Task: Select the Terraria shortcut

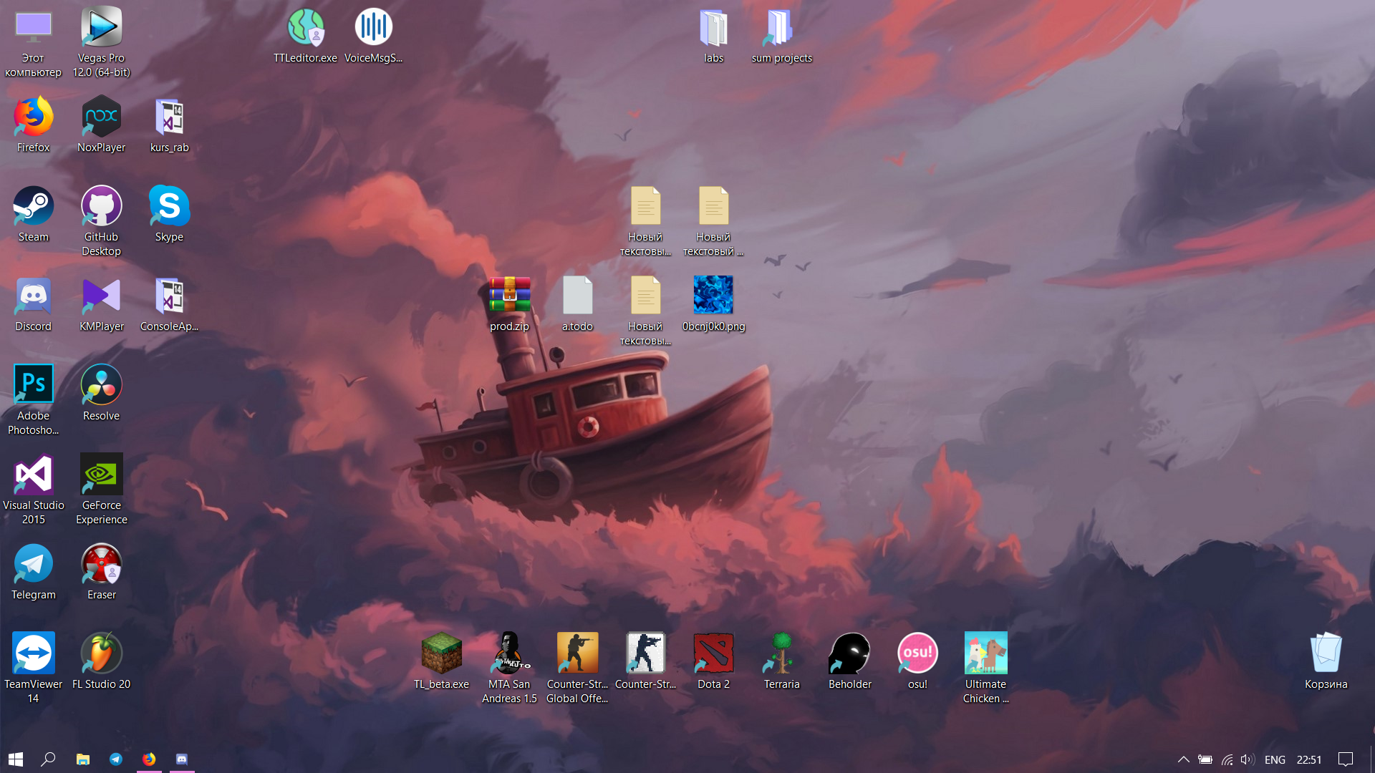Action: point(781,662)
